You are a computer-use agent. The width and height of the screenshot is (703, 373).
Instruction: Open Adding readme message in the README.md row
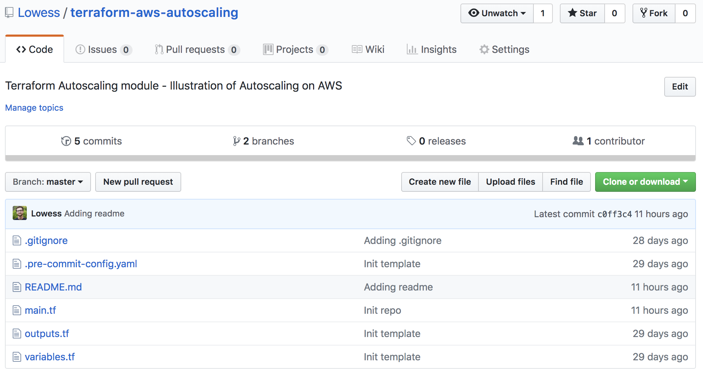coord(398,287)
